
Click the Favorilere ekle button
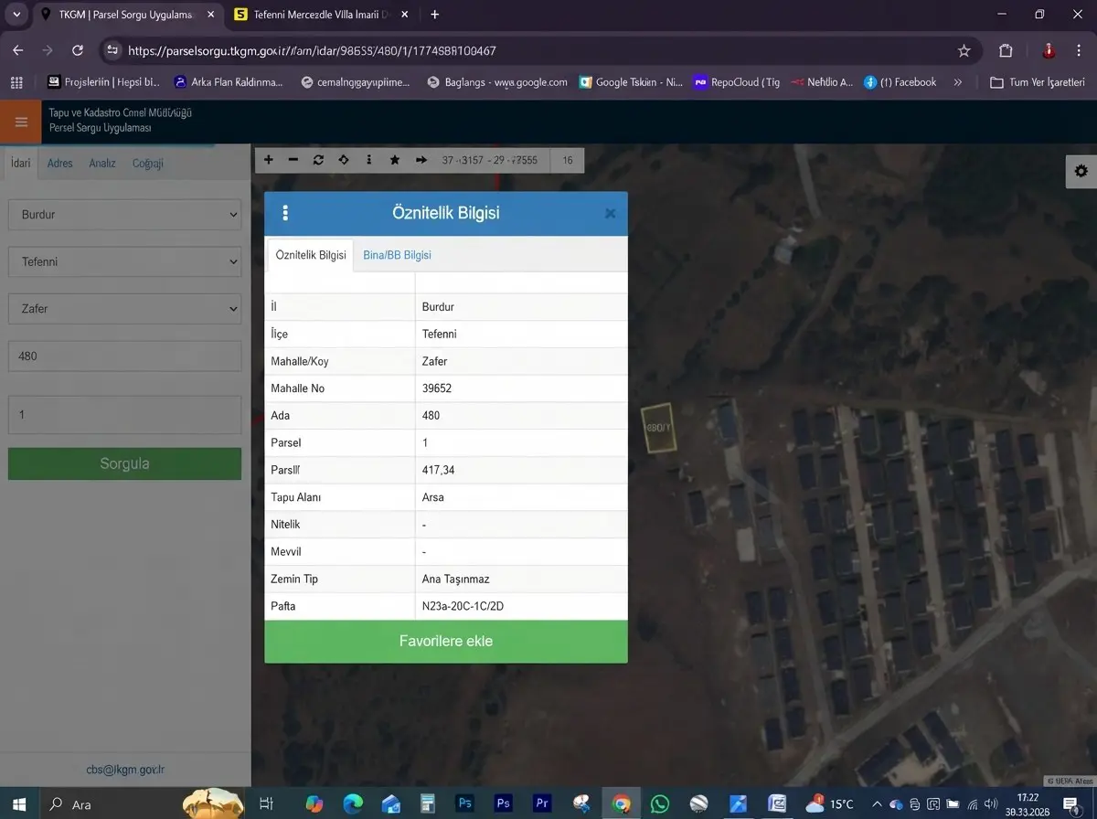[446, 642]
